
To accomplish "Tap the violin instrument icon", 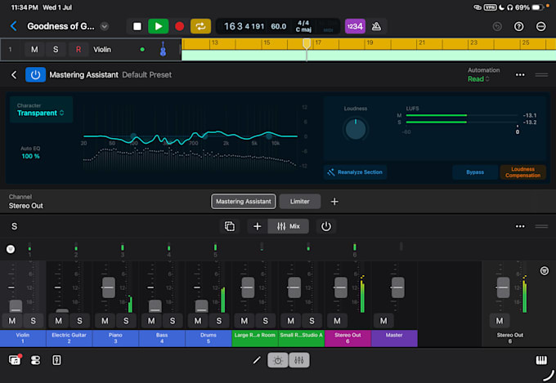I will coord(163,49).
